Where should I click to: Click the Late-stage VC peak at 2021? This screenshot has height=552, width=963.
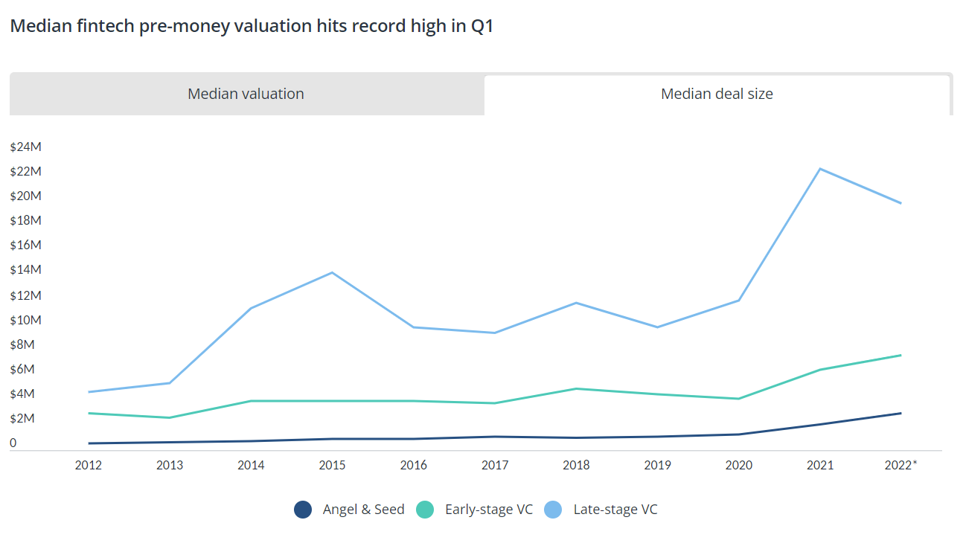[819, 169]
